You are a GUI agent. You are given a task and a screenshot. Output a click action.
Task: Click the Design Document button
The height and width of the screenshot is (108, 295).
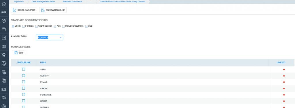24,10
